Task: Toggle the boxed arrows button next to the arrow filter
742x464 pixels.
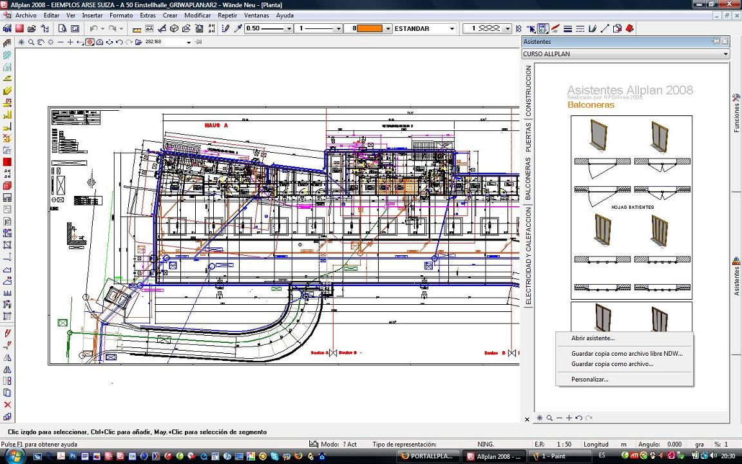Action: click(543, 28)
